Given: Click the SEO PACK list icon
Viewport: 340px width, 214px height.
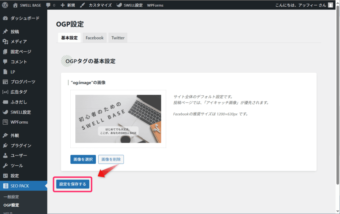Looking at the screenshot, I should [x=6, y=186].
